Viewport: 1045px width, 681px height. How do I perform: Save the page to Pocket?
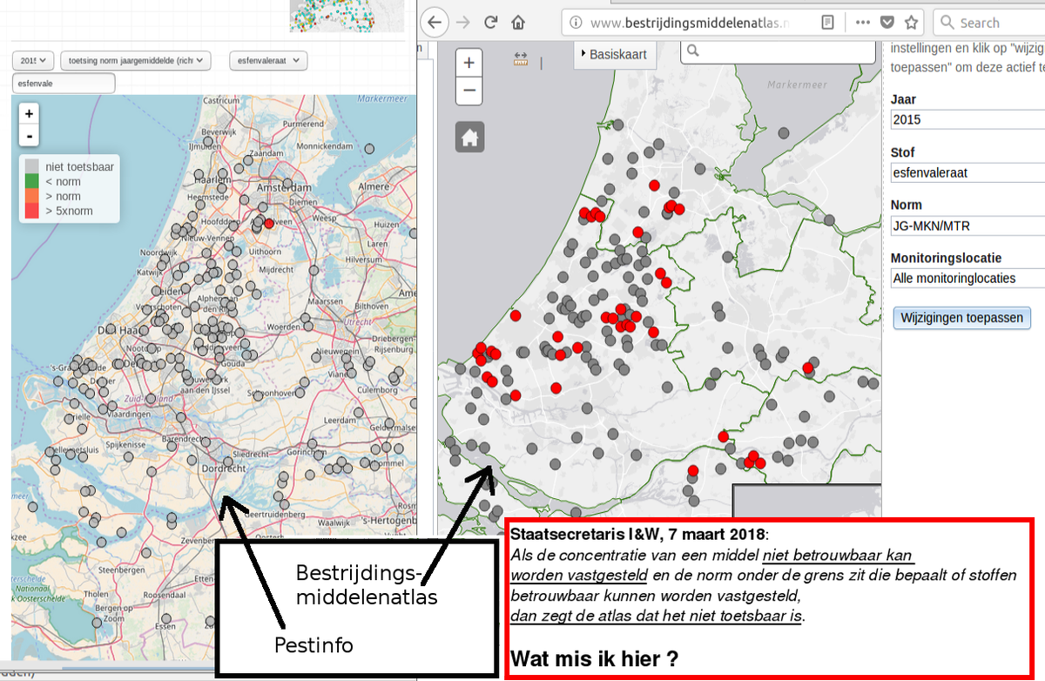(x=889, y=24)
